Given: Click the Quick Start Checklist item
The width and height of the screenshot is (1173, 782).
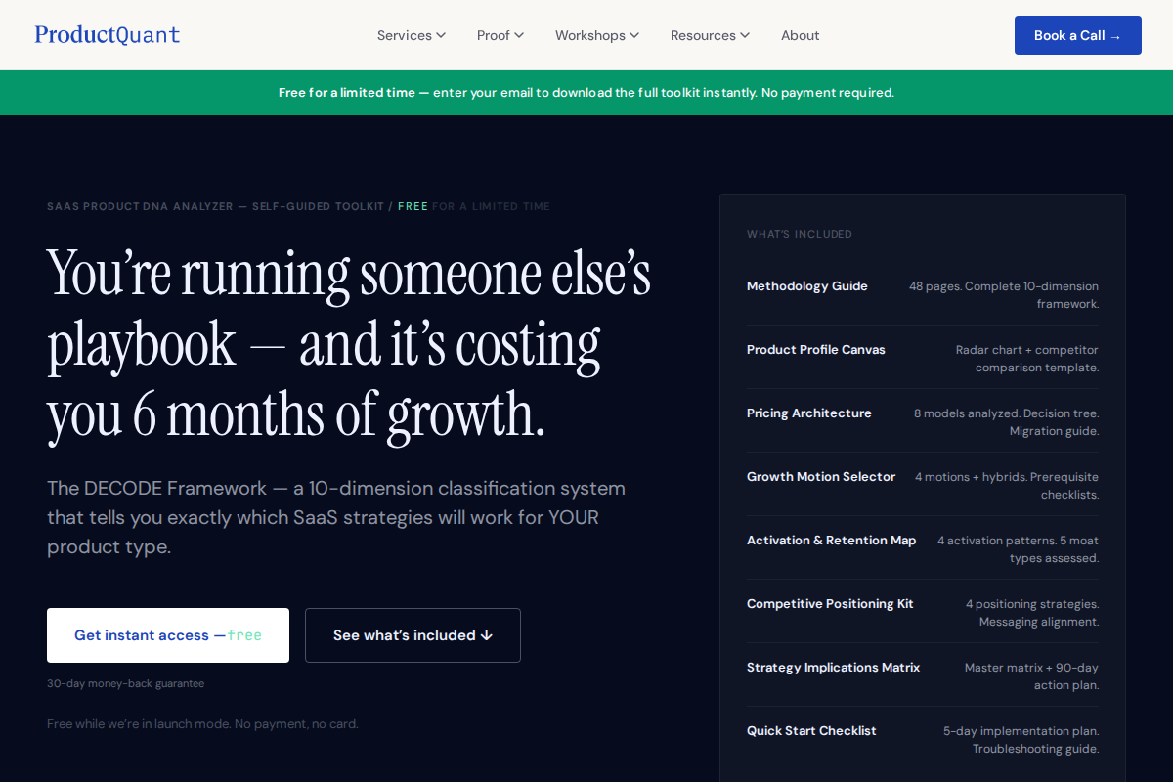Looking at the screenshot, I should point(923,739).
